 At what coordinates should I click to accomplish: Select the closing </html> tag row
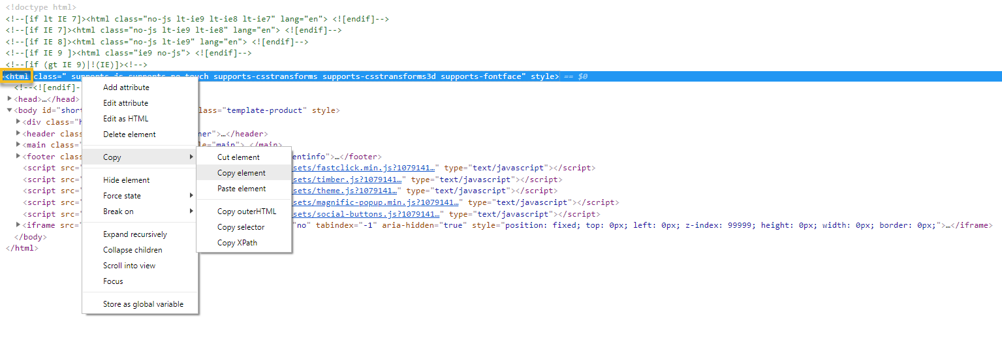(x=22, y=248)
